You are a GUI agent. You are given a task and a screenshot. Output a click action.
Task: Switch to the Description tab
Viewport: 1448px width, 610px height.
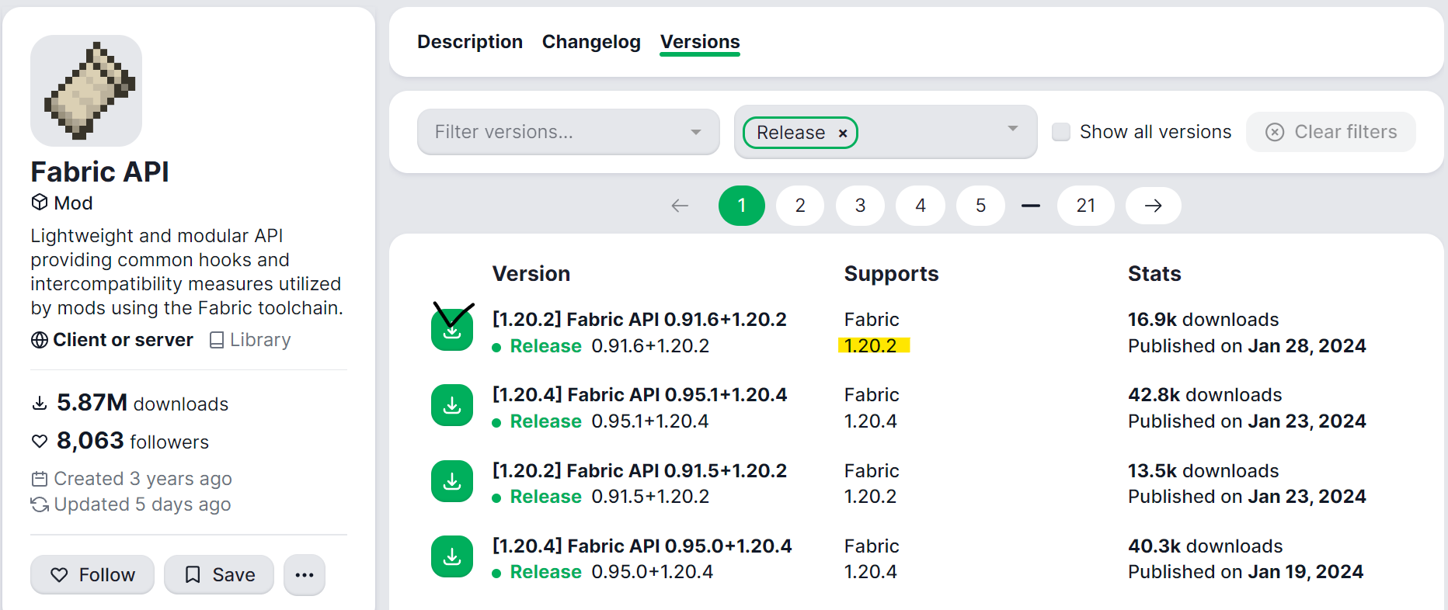tap(470, 42)
